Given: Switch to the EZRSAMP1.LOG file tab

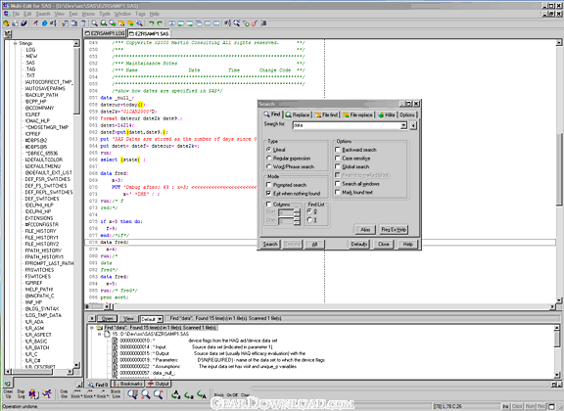Looking at the screenshot, I should 105,33.
